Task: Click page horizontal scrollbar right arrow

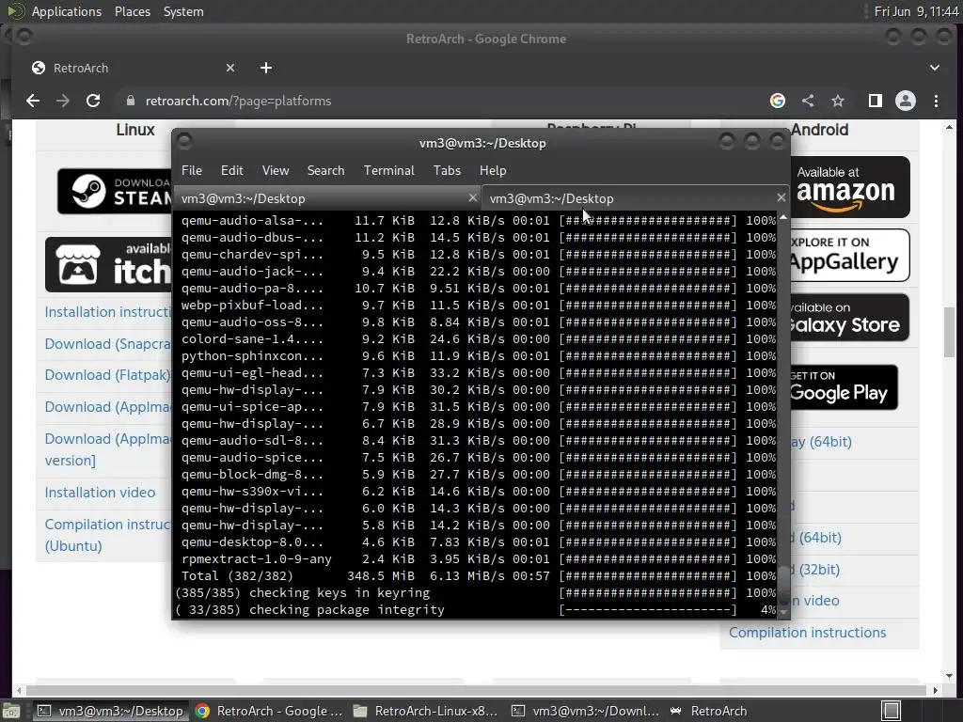Action: (x=936, y=690)
